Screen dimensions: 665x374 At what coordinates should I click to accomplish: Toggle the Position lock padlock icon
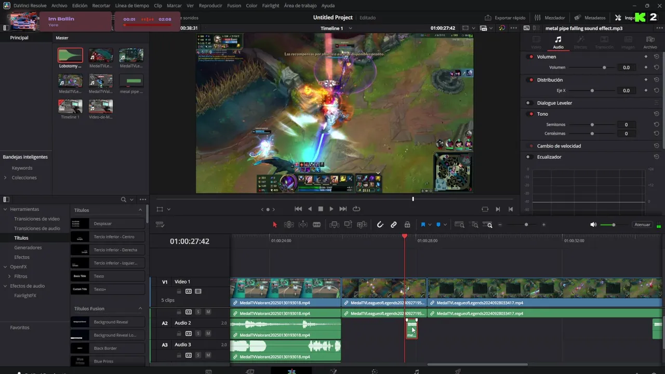[407, 225]
